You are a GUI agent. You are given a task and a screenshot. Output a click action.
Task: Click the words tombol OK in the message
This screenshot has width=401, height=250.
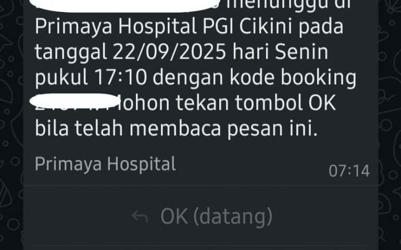(x=285, y=103)
